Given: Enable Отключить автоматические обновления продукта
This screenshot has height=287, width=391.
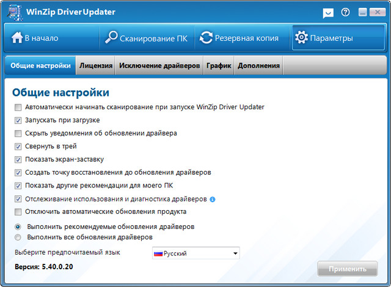Looking at the screenshot, I should tap(18, 212).
